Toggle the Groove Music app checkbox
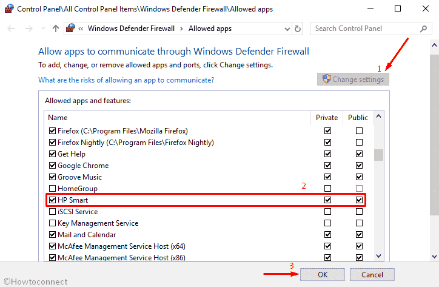Screen dimensions: 439x287 tap(52, 177)
